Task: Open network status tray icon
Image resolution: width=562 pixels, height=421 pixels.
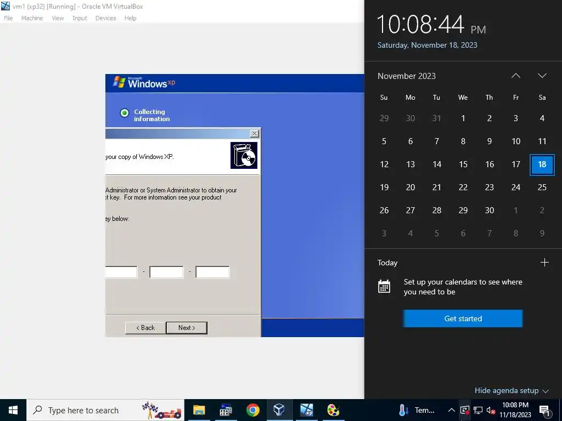Action: 478,410
